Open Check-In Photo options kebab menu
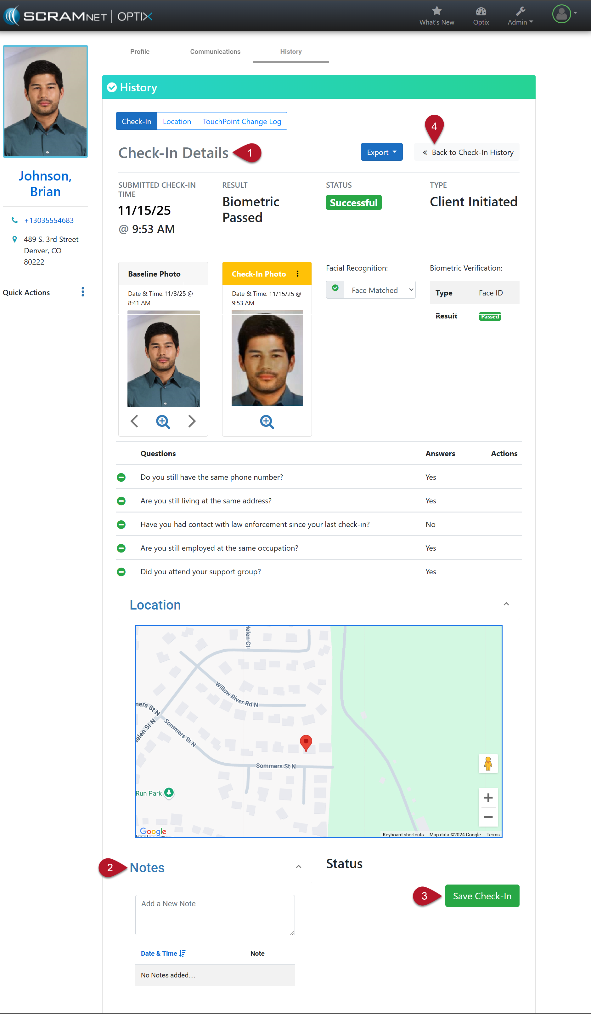591x1014 pixels. pos(297,274)
